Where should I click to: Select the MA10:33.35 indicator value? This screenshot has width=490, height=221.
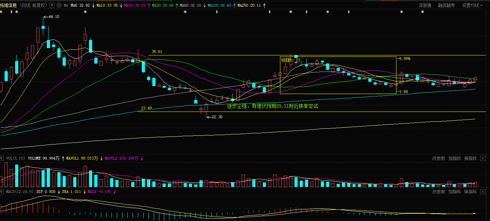[x=107, y=6]
